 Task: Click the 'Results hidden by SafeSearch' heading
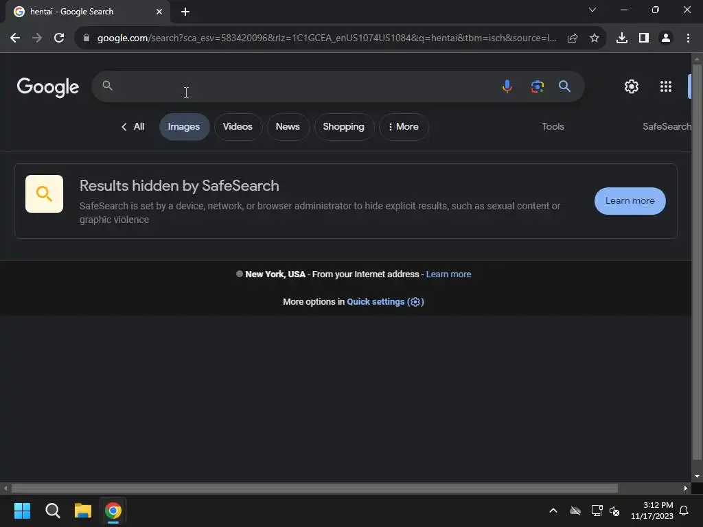(179, 185)
